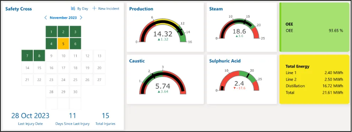Select day 6 green cell
Screen dimensions: 352x132
76,44
